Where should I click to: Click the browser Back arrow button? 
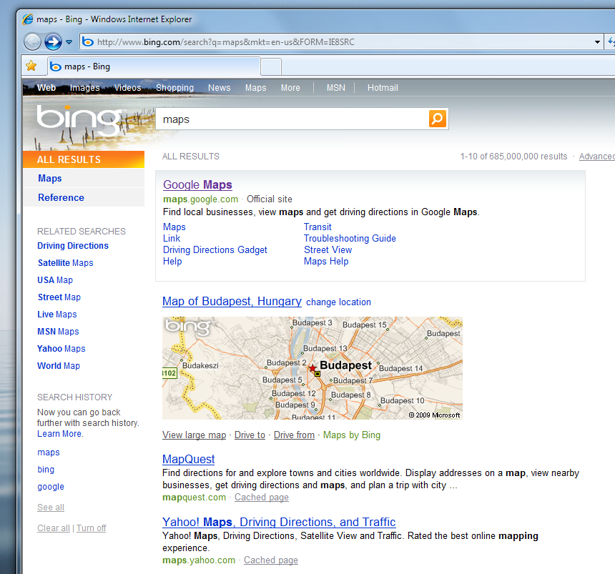32,42
